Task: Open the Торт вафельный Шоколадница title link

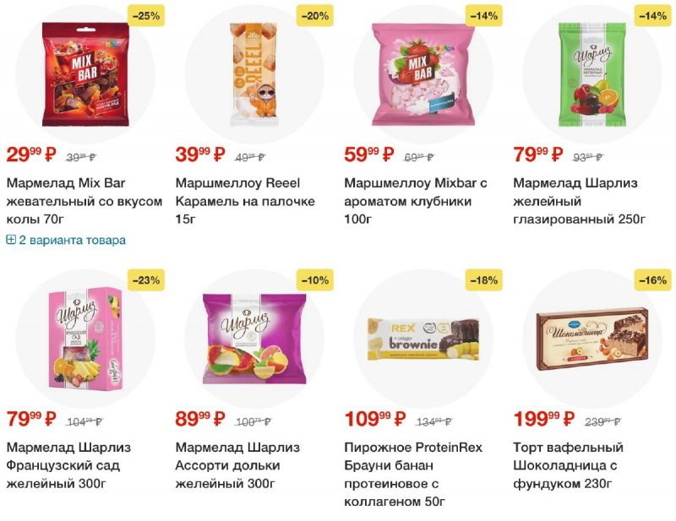Action: point(568,465)
